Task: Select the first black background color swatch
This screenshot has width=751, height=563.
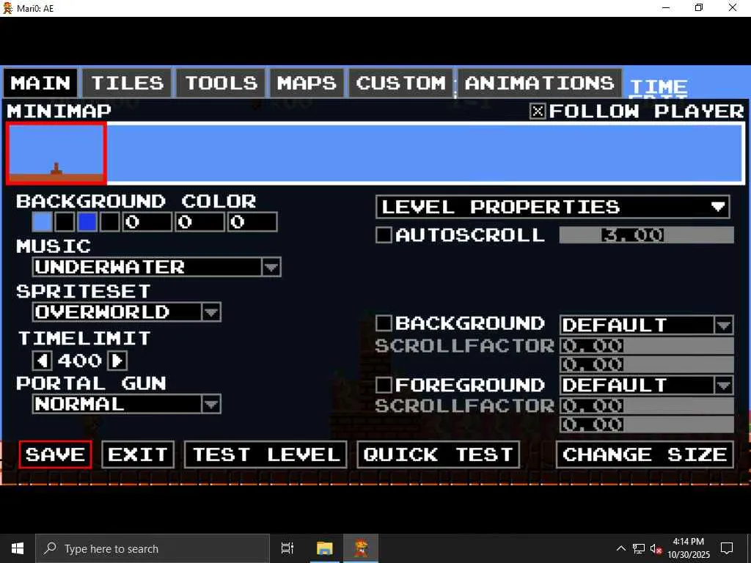Action: [65, 222]
